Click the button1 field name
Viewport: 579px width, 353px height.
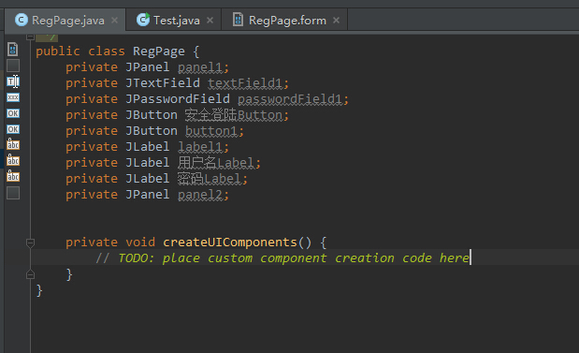[x=210, y=131]
